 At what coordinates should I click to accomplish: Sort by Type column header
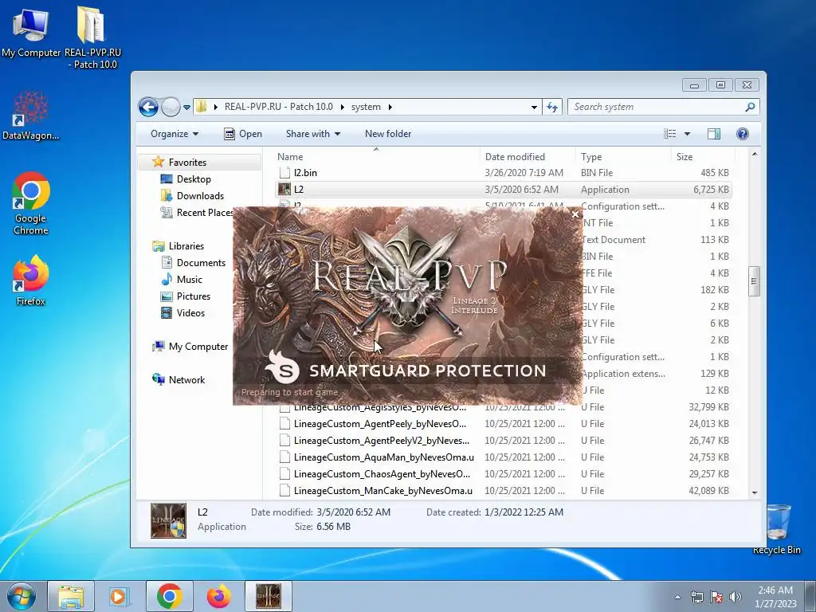point(623,157)
